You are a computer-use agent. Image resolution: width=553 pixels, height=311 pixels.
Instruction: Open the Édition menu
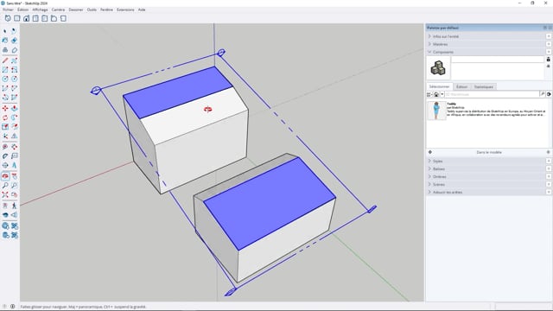coord(23,10)
